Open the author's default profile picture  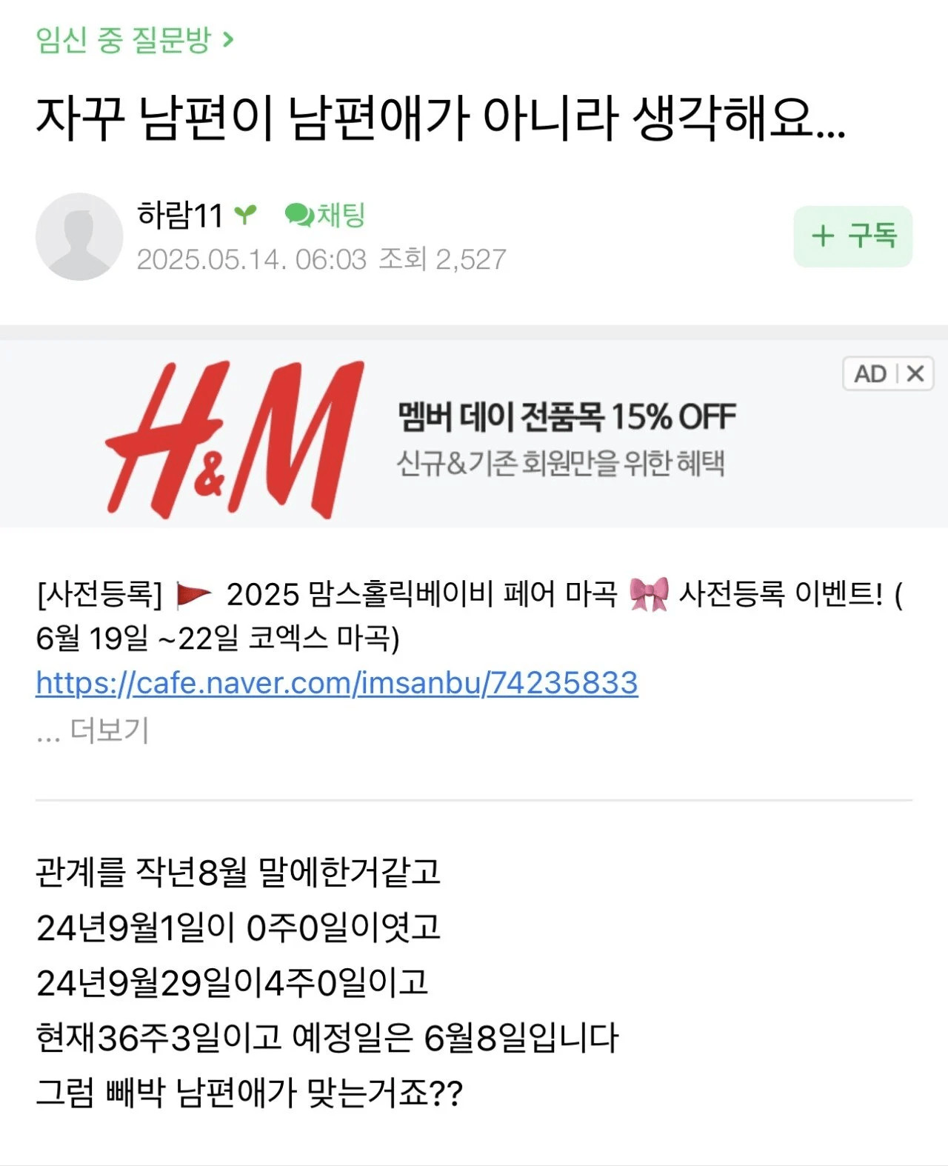tap(79, 236)
